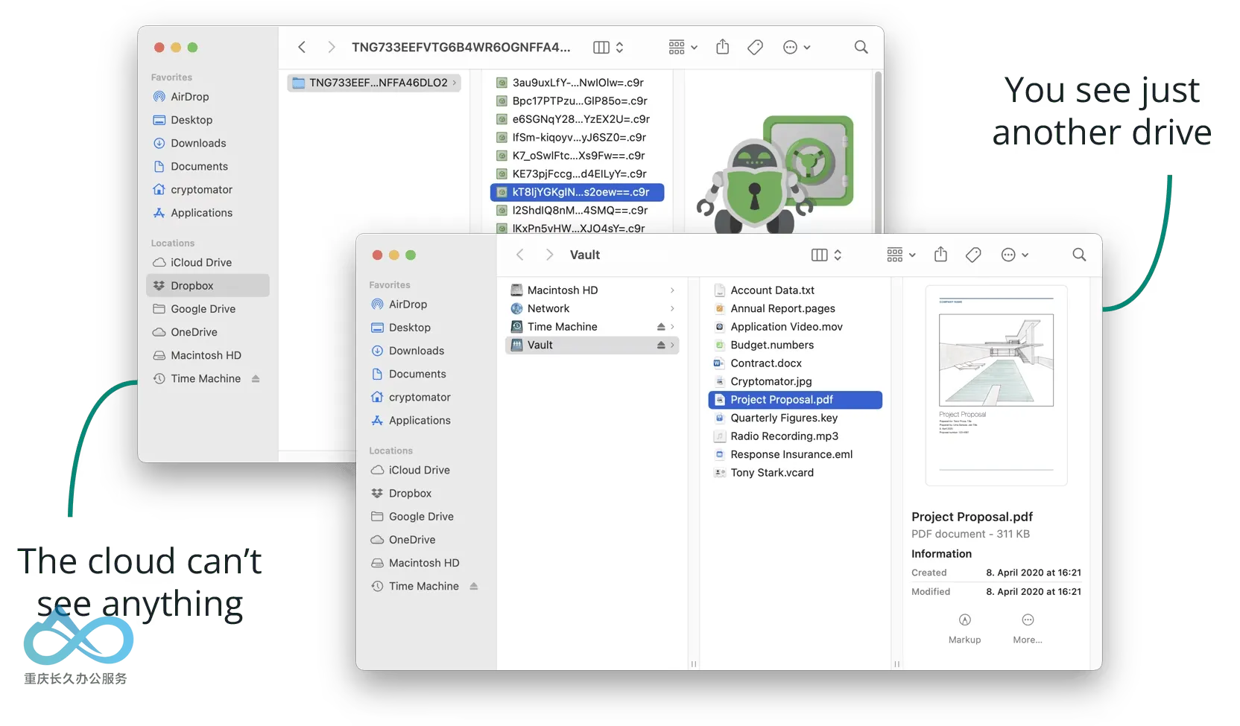Select the Annual Report.pages file
Viewport: 1240px width, 726px height.
coord(795,308)
